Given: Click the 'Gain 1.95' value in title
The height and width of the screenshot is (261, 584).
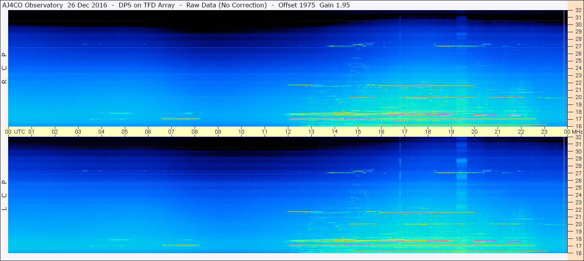Looking at the screenshot, I should click(335, 5).
